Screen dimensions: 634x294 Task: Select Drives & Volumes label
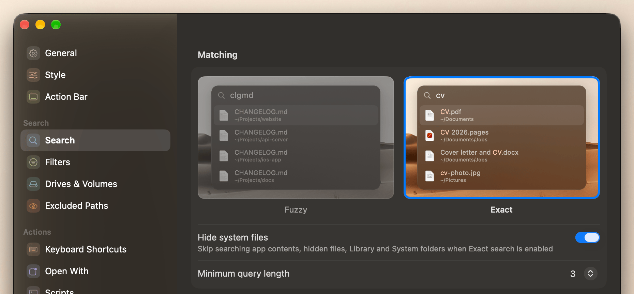coord(81,184)
